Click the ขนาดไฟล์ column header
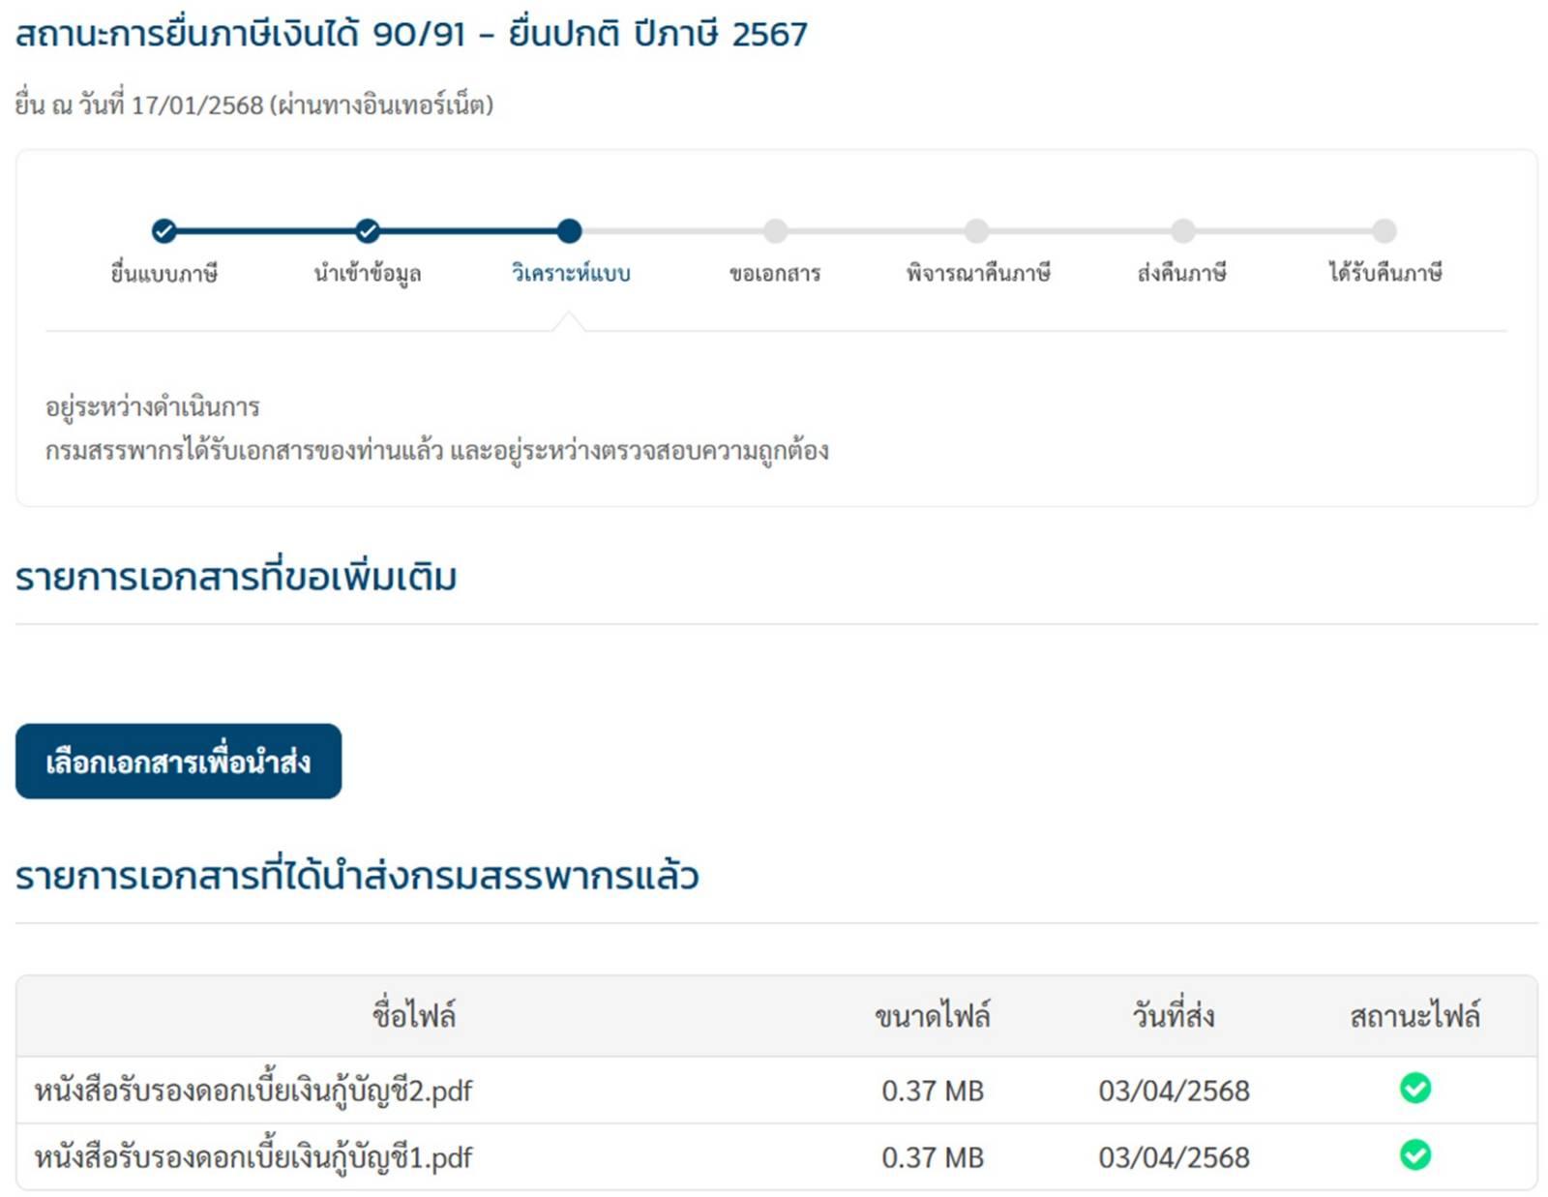Viewport: 1548px width, 1197px height. [933, 1015]
